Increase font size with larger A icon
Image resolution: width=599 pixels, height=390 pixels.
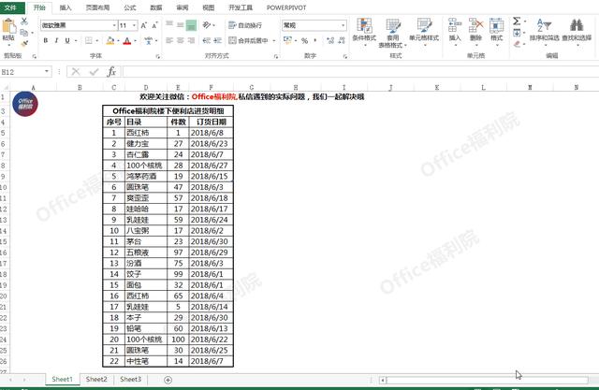(x=143, y=25)
